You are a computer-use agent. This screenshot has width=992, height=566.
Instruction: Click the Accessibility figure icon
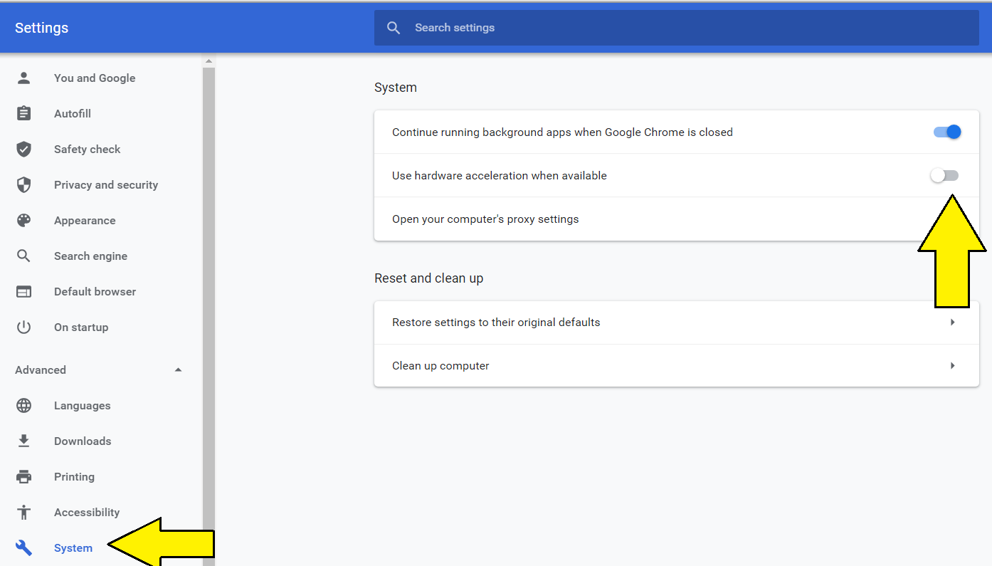pos(24,512)
